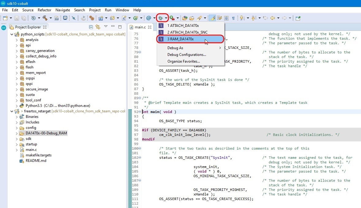
Task: Open the Build hammer dropdown arrow
Action: [x=50, y=18]
